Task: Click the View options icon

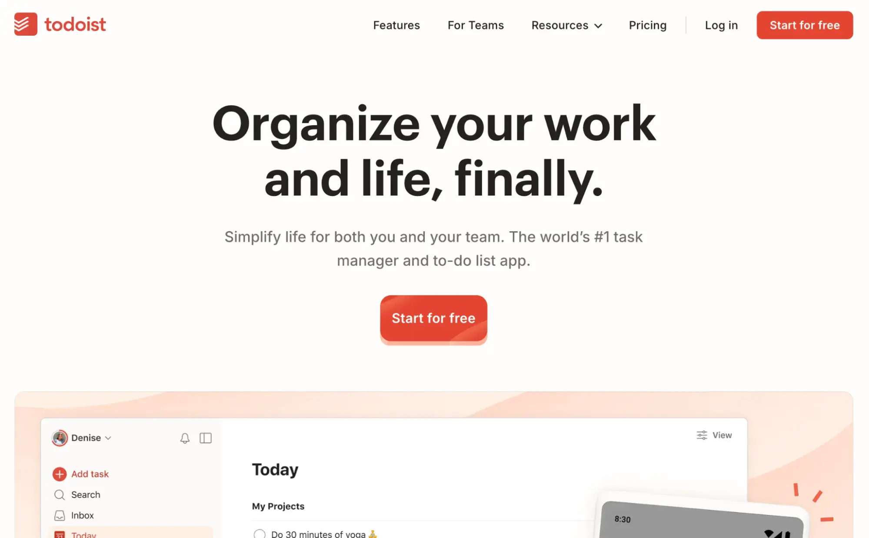Action: click(701, 435)
